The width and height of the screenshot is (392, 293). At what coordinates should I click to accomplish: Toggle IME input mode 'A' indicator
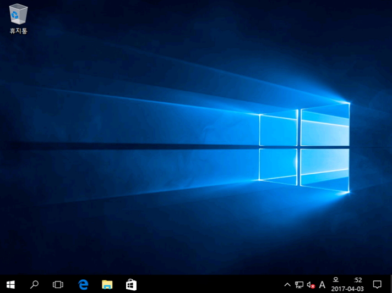[x=322, y=285]
